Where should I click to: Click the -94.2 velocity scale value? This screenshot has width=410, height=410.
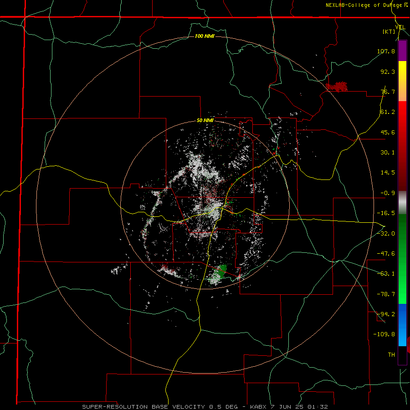386,314
